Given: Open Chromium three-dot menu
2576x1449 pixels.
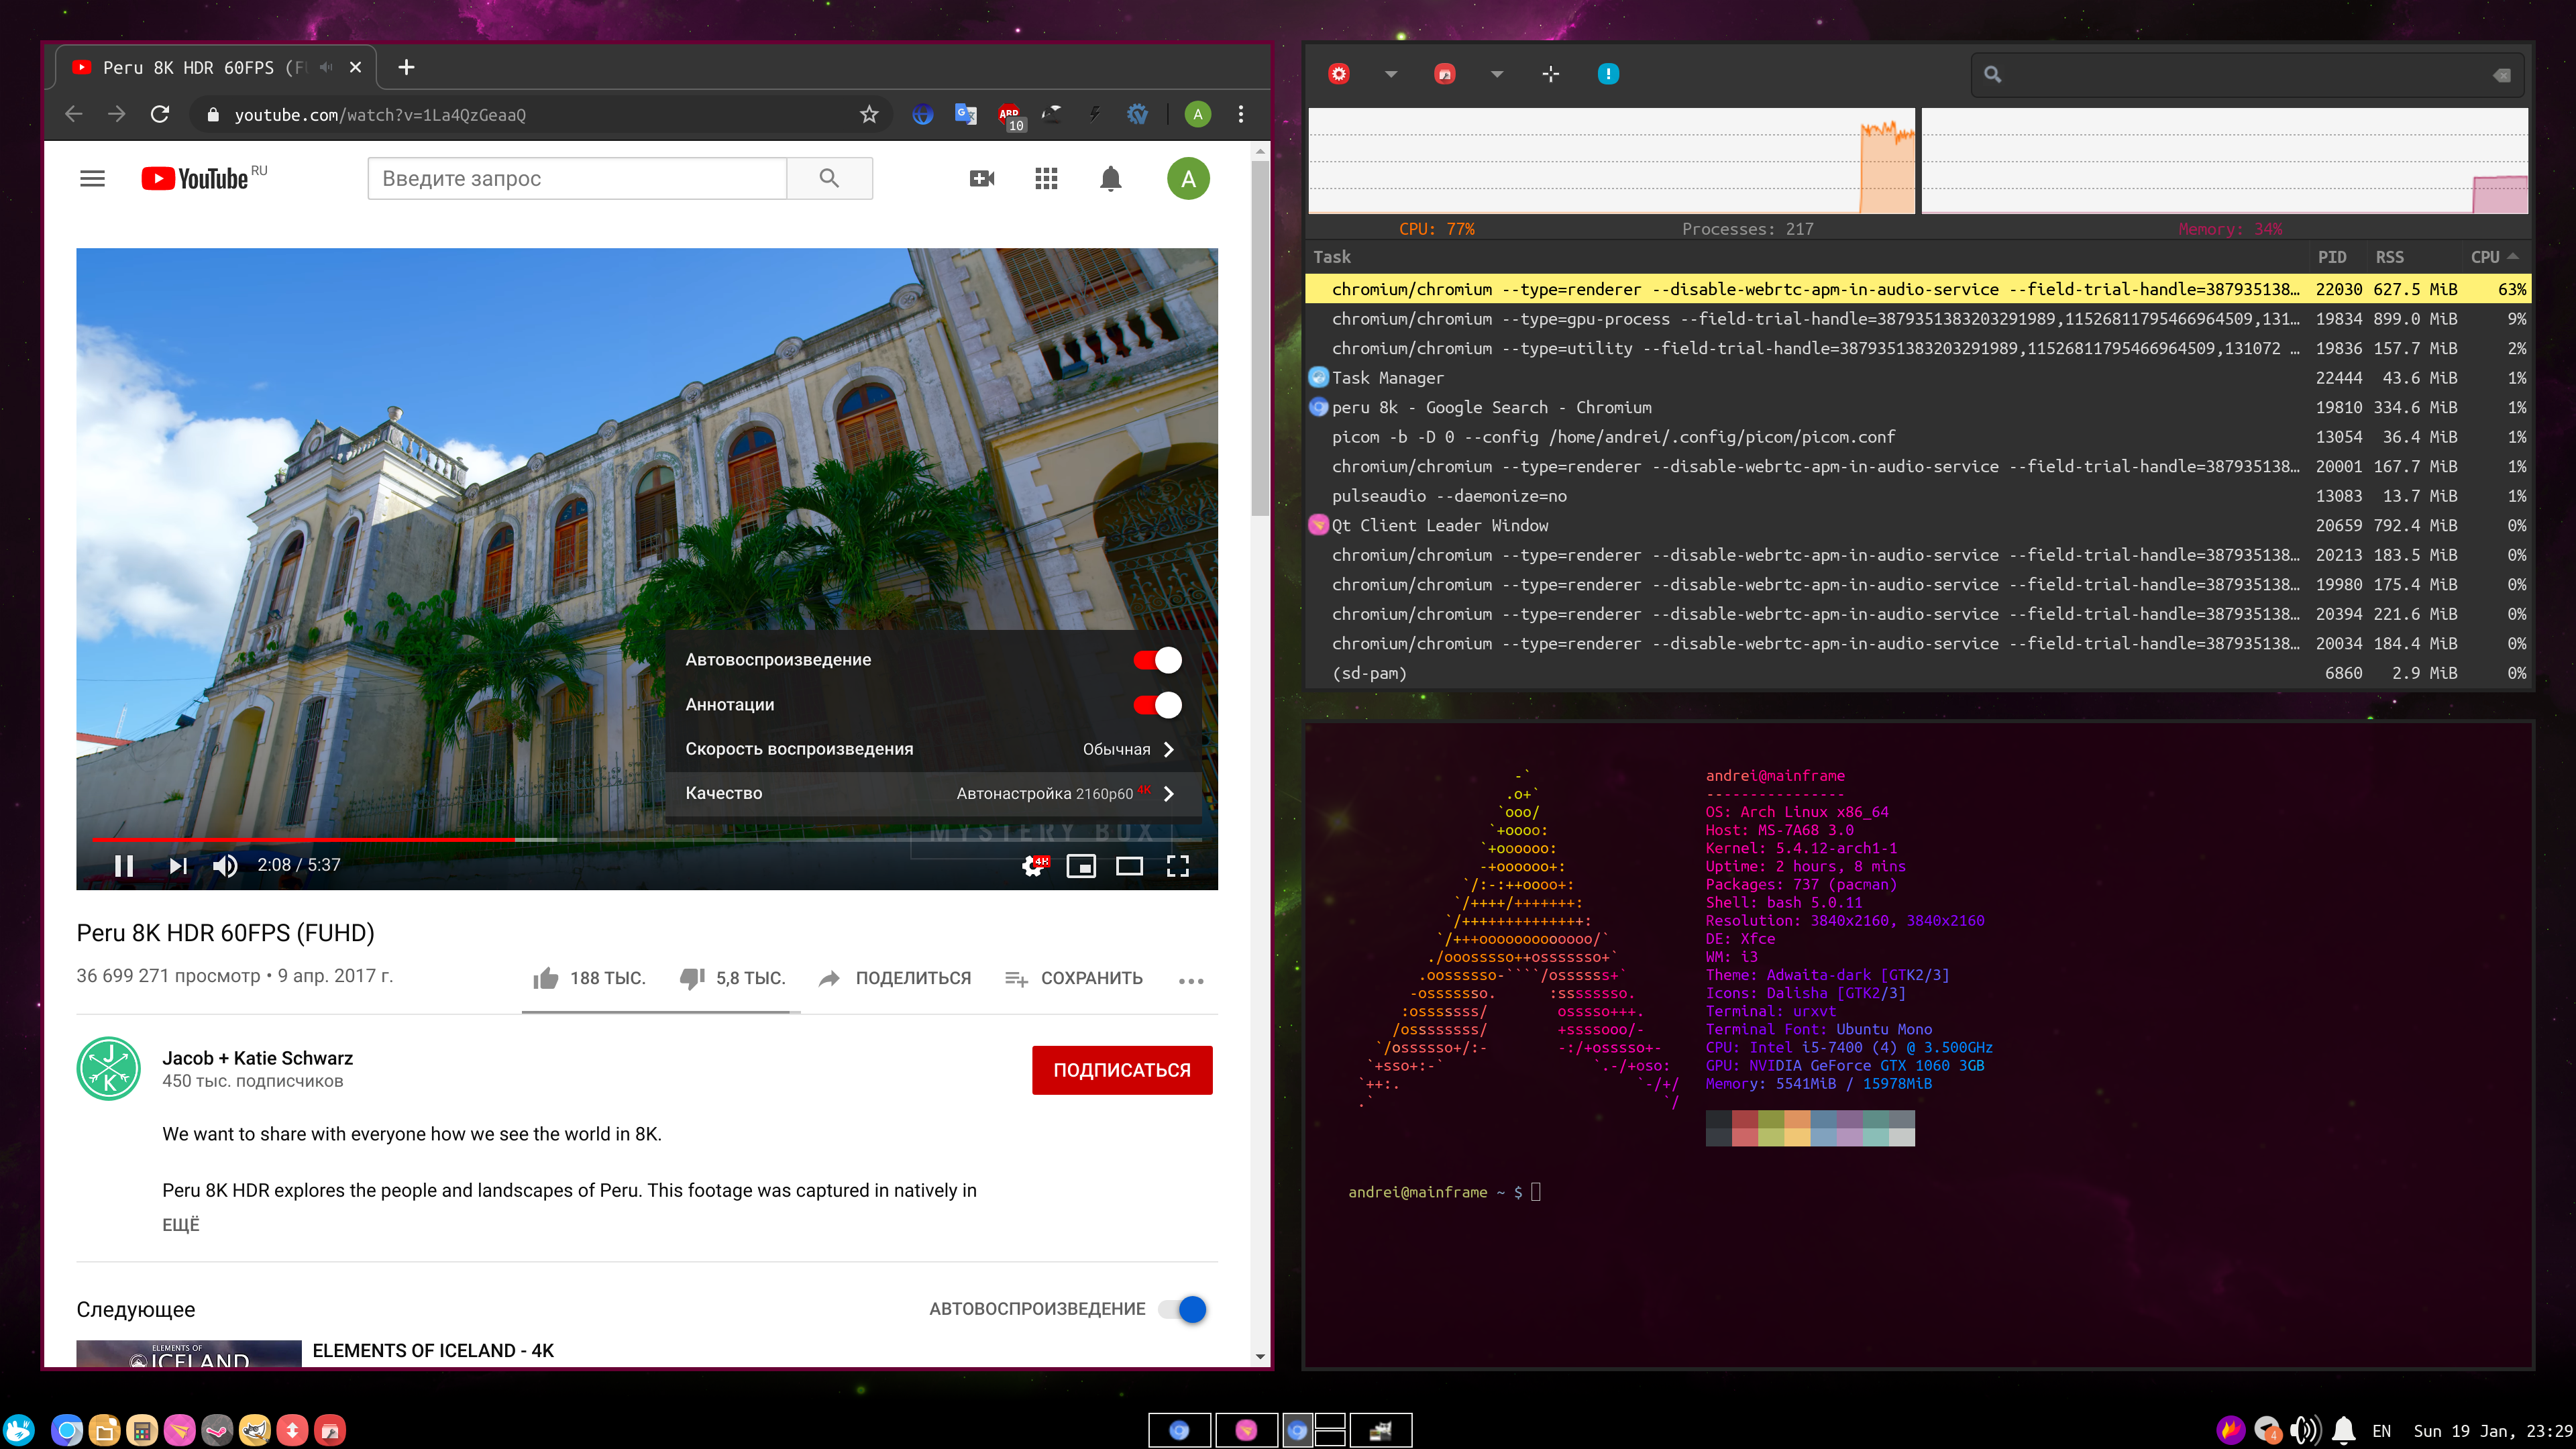Looking at the screenshot, I should point(1241,114).
